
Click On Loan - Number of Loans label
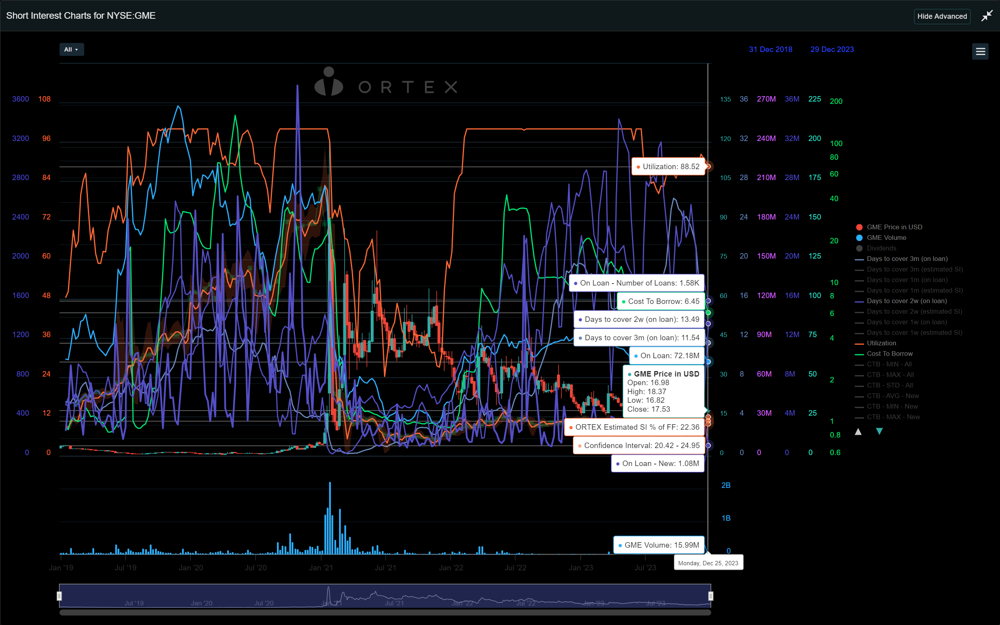point(637,283)
